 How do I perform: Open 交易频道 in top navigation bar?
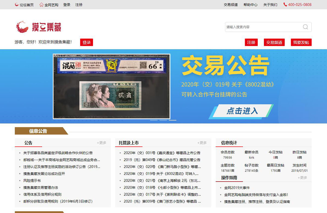pyautogui.click(x=231, y=5)
